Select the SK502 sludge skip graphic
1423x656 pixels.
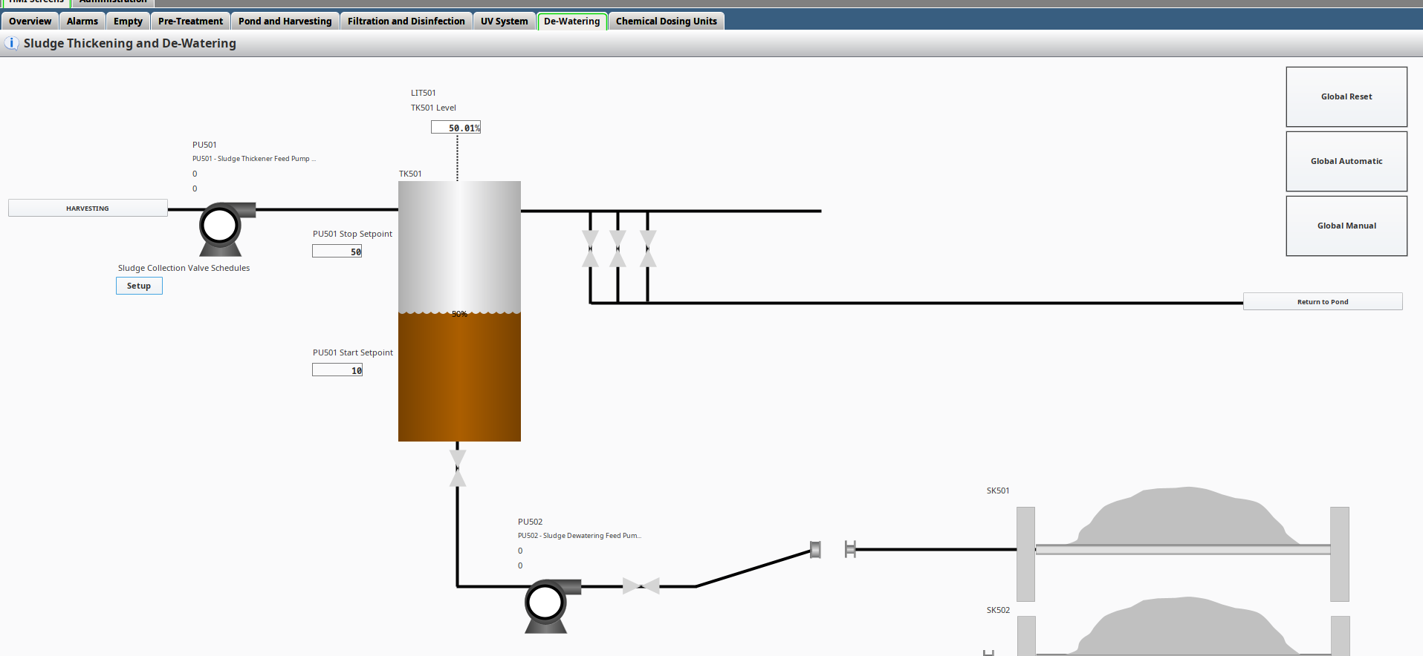pyautogui.click(x=1183, y=626)
